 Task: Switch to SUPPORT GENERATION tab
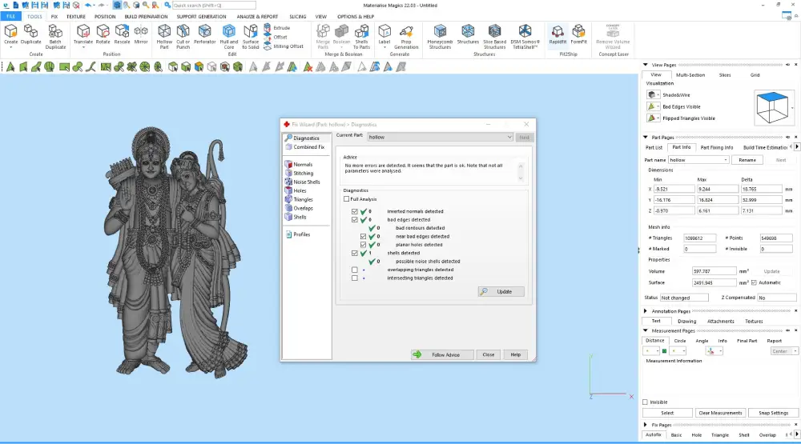(201, 16)
